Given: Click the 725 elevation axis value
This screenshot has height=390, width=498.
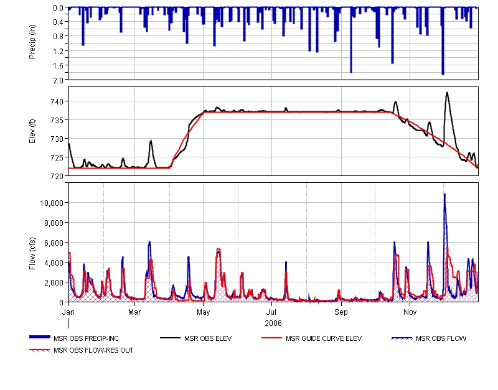Looking at the screenshot, I should click(x=57, y=158).
